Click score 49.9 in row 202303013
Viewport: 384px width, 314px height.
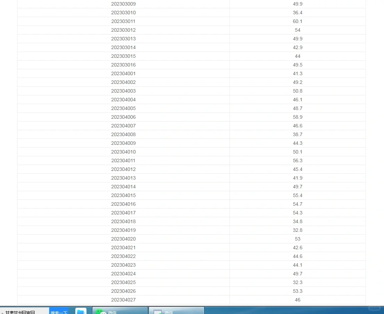coord(298,39)
